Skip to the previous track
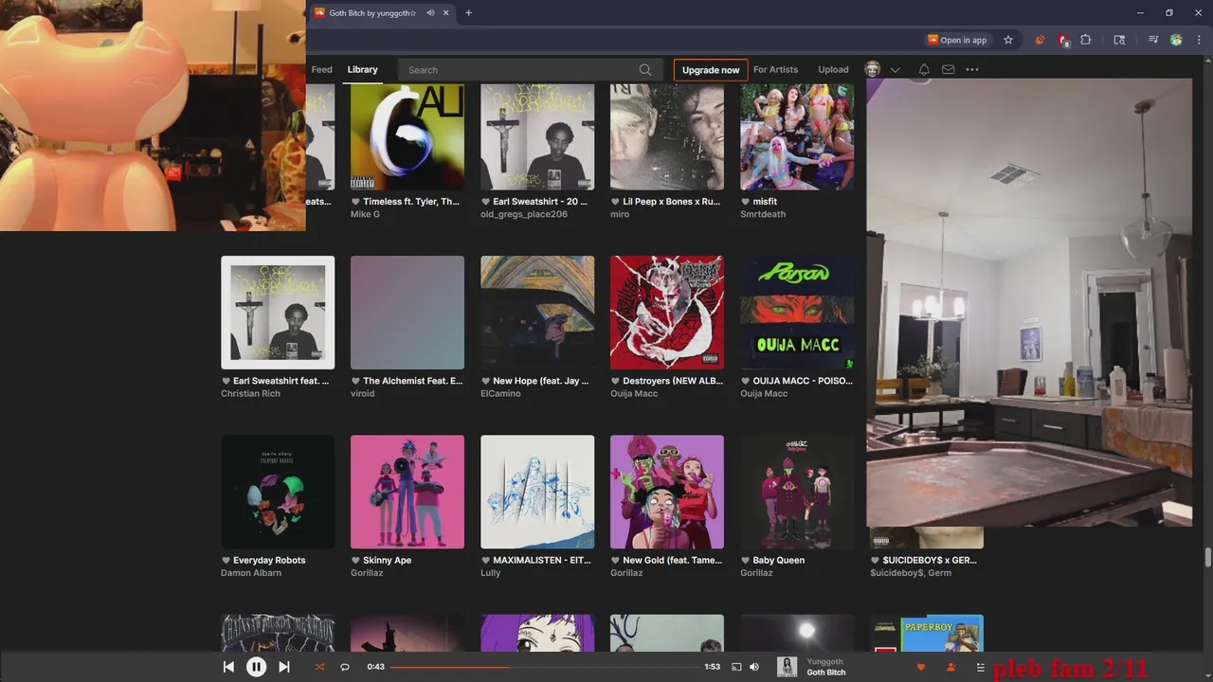Screen dimensions: 1213x682 (x=228, y=667)
